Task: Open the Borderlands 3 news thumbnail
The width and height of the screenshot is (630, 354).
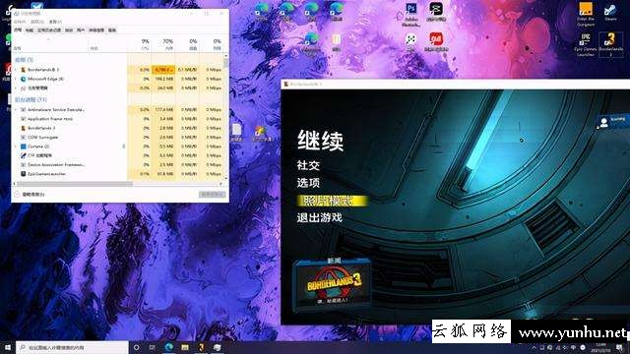Action: [333, 284]
